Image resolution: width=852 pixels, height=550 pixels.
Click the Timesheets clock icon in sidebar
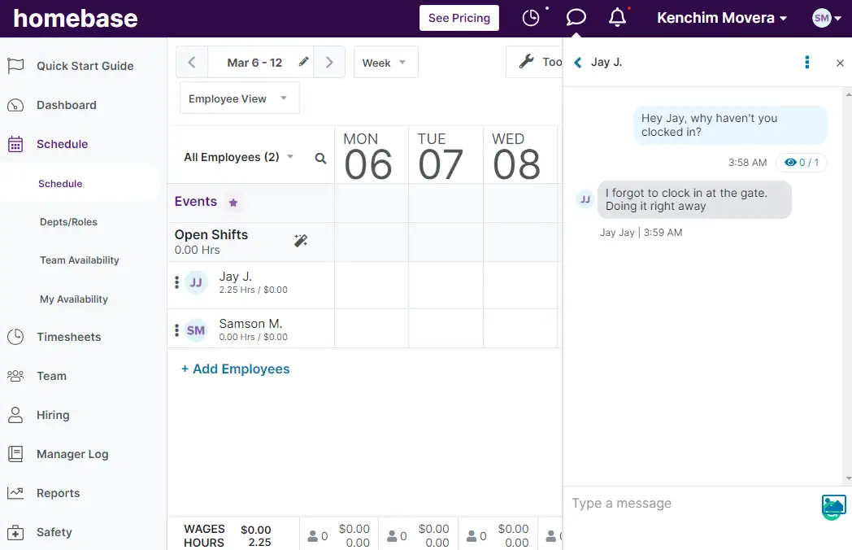point(15,337)
